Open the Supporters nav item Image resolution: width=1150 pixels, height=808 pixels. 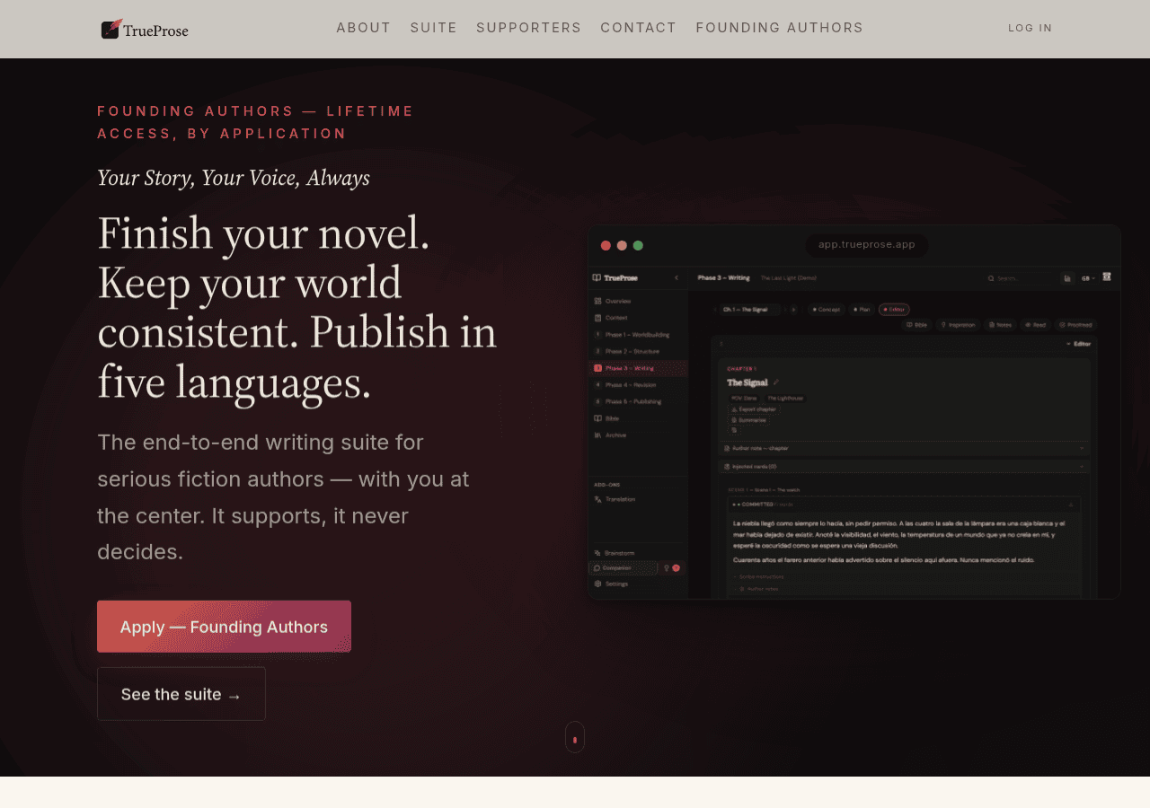tap(529, 28)
